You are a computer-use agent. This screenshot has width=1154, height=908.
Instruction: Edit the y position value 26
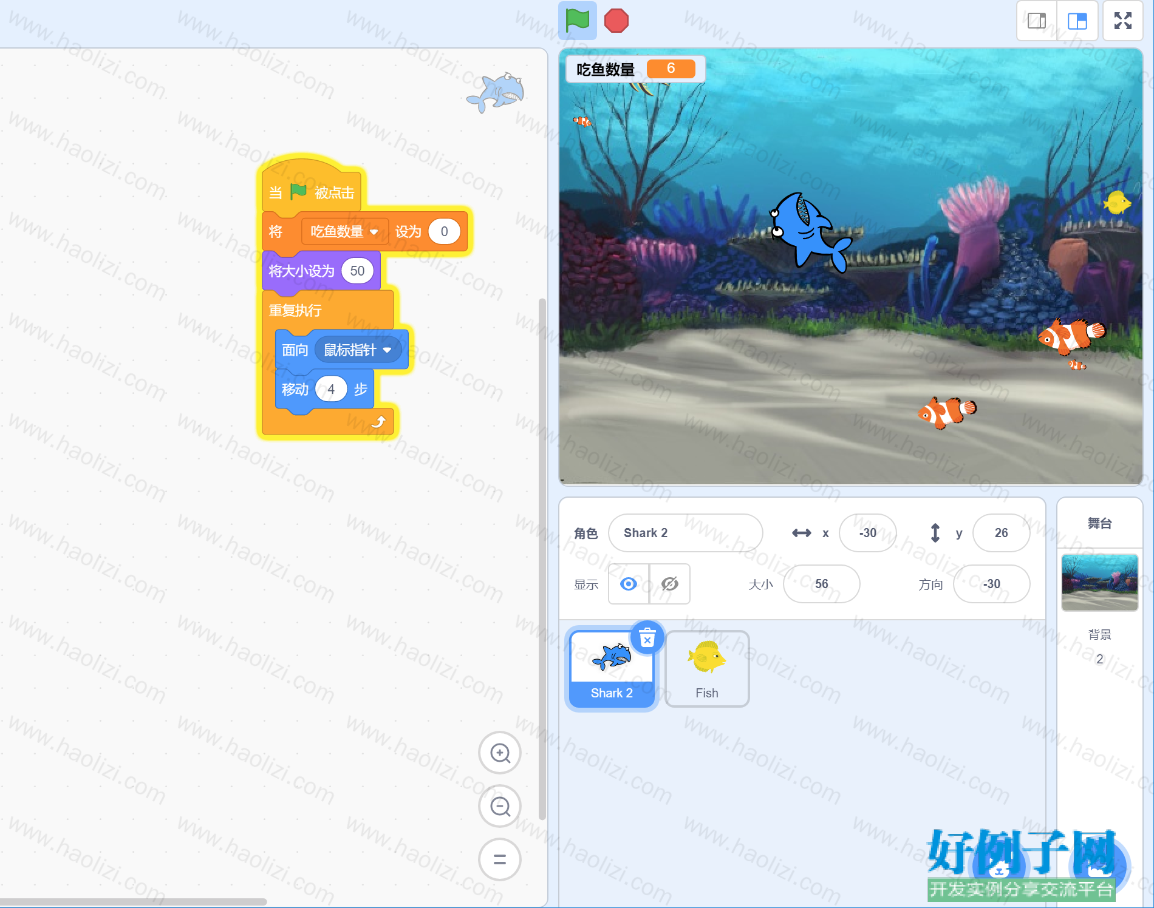(1001, 533)
